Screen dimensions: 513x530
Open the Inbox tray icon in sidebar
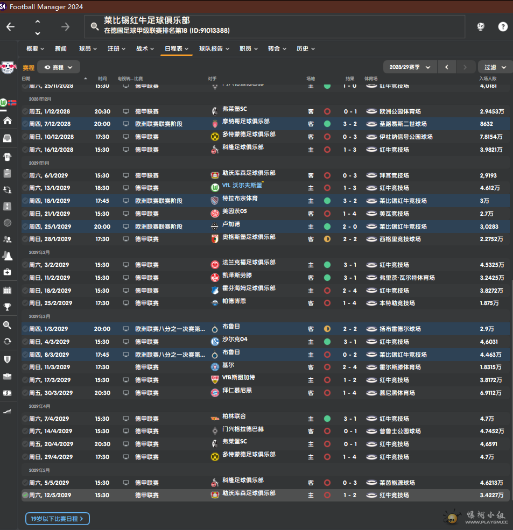click(x=8, y=138)
